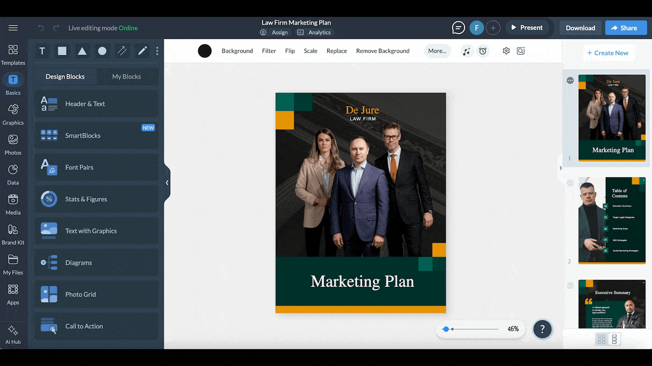This screenshot has height=366, width=652.
Task: Open the 46% zoom level control
Action: click(513, 329)
